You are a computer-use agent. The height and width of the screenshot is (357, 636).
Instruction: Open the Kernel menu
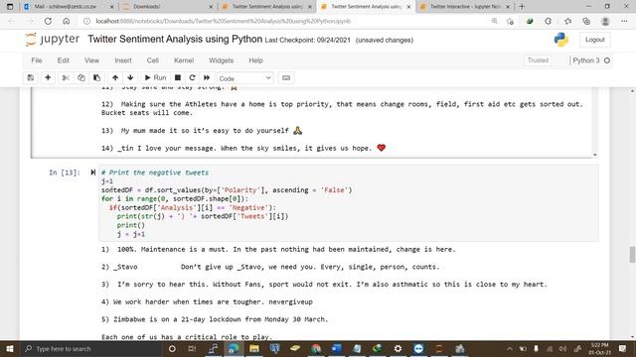(184, 60)
